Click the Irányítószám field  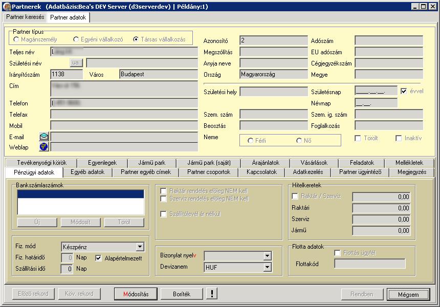(x=67, y=74)
